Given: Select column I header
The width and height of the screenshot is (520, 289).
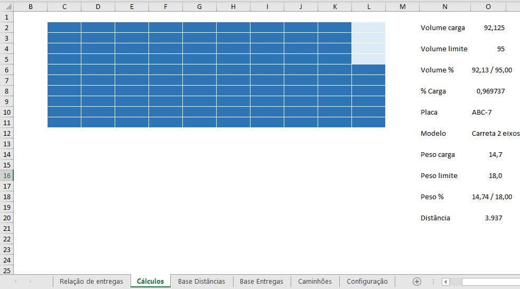Looking at the screenshot, I should point(267,7).
